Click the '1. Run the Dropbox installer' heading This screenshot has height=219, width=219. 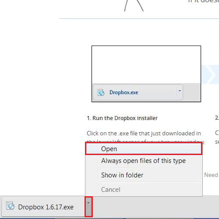click(122, 118)
